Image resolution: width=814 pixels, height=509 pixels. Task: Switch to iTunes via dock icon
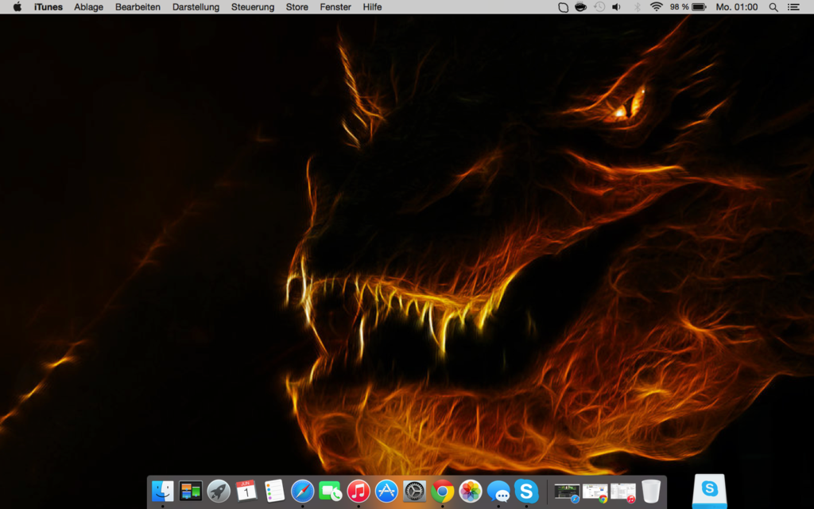pyautogui.click(x=359, y=491)
